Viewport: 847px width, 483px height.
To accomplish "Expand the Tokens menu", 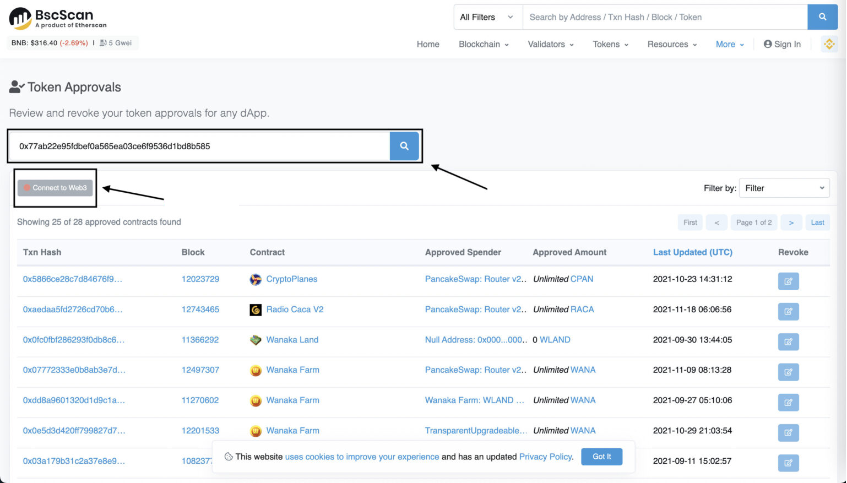I will click(x=610, y=44).
